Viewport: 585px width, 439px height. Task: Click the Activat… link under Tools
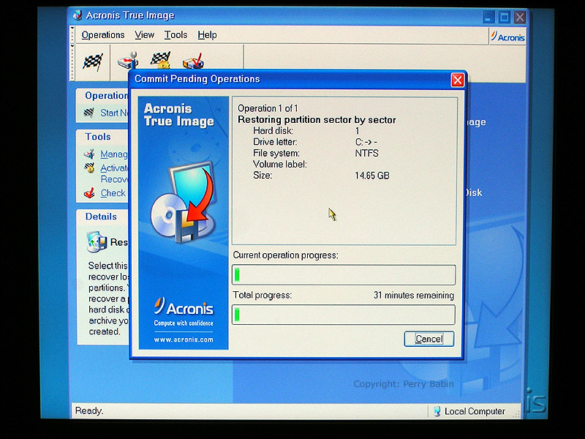pyautogui.click(x=114, y=168)
